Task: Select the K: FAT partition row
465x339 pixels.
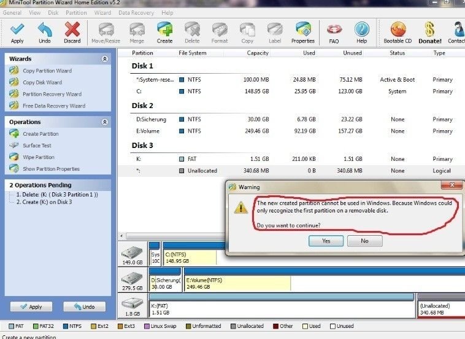Action: click(292, 159)
